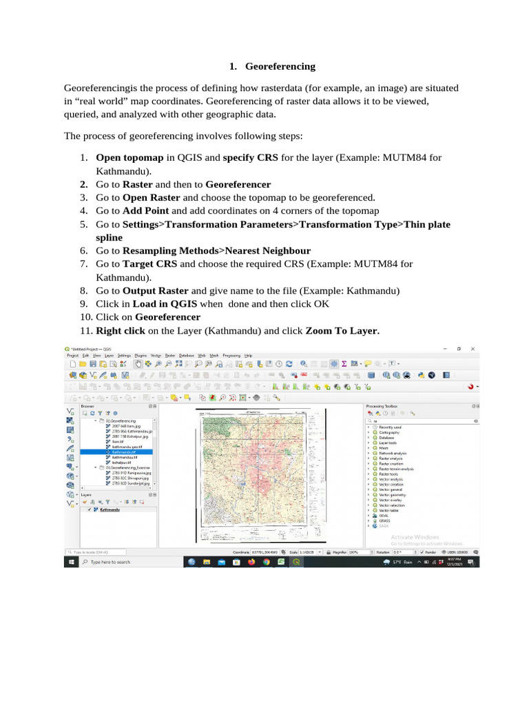Click the Browser panel vertical scrollbar

[x=154, y=452]
